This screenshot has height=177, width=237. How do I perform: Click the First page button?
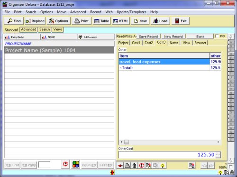pos(12,165)
